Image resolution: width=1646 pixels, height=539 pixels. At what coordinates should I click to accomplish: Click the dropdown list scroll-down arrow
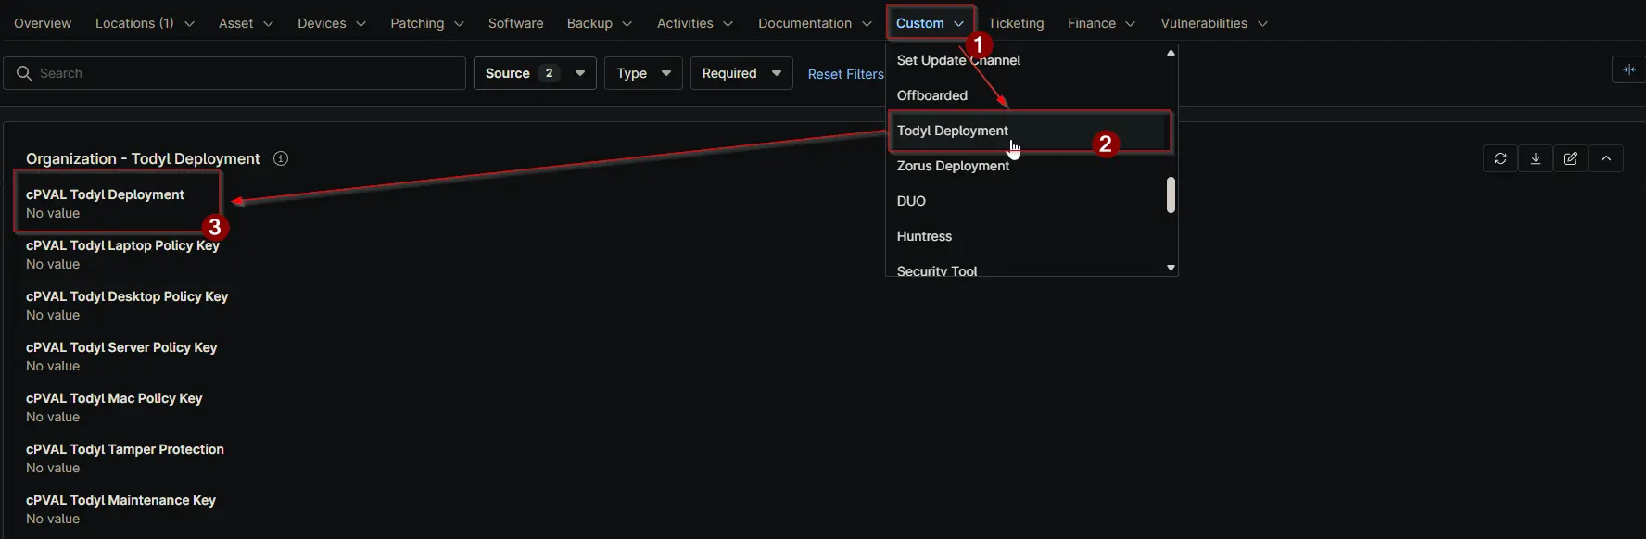coord(1171,268)
